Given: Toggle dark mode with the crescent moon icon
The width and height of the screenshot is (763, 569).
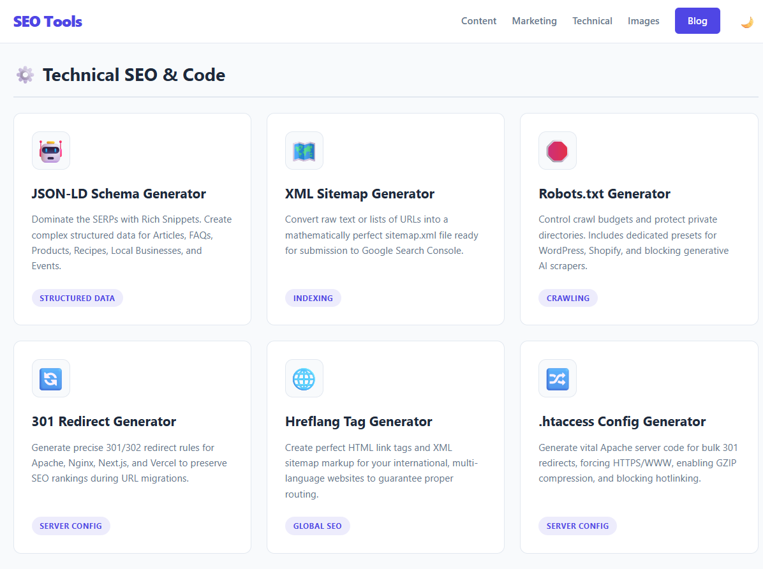Looking at the screenshot, I should (747, 21).
